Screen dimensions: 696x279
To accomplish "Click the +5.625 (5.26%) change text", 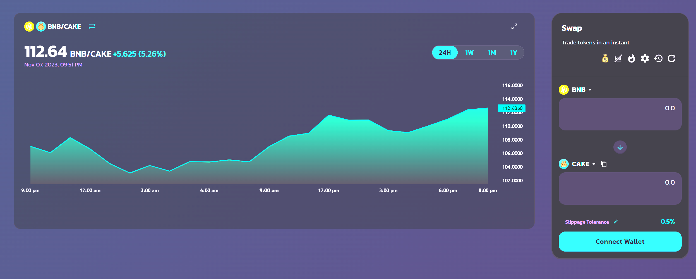I will coord(139,54).
